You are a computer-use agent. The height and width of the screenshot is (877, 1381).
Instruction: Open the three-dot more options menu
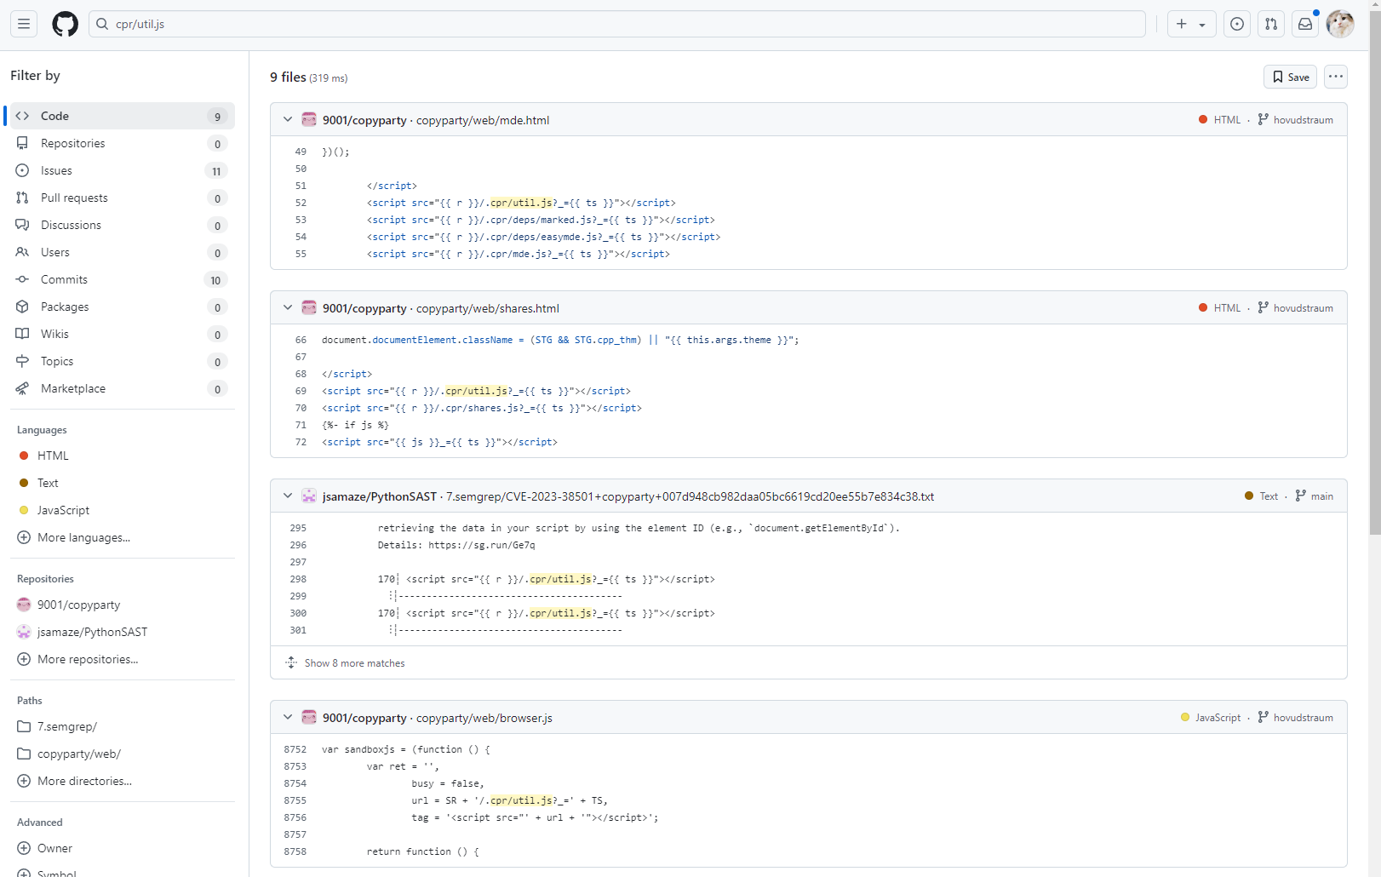[1336, 77]
